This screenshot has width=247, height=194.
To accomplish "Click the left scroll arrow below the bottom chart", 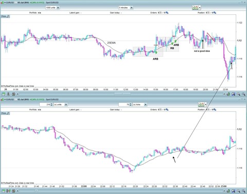I will (x=17, y=191).
